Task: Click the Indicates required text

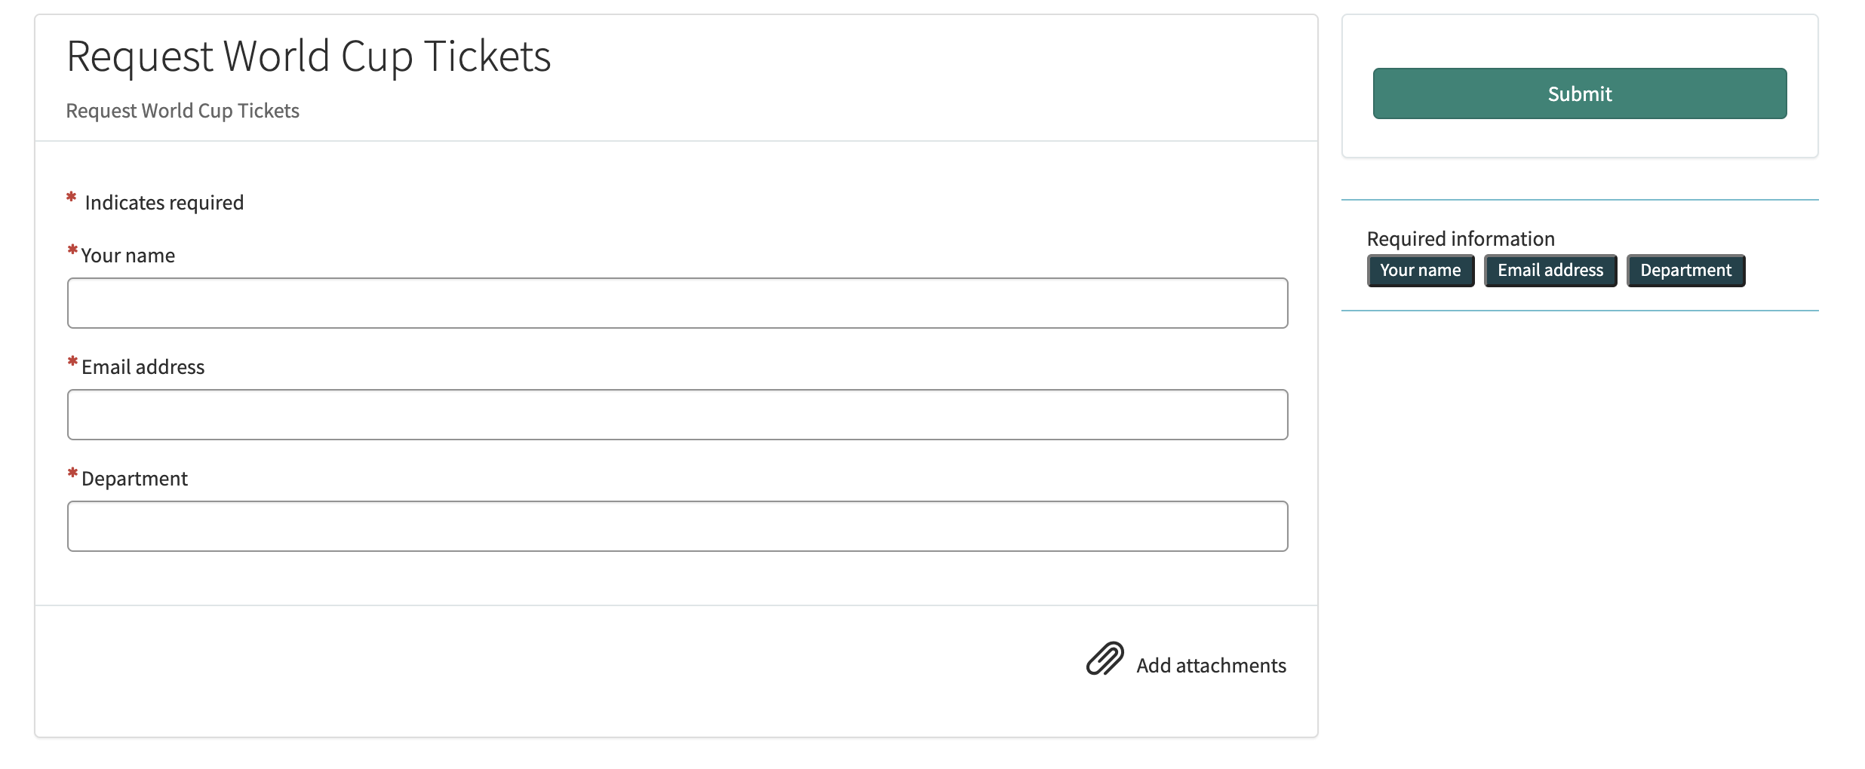Action: (x=164, y=201)
